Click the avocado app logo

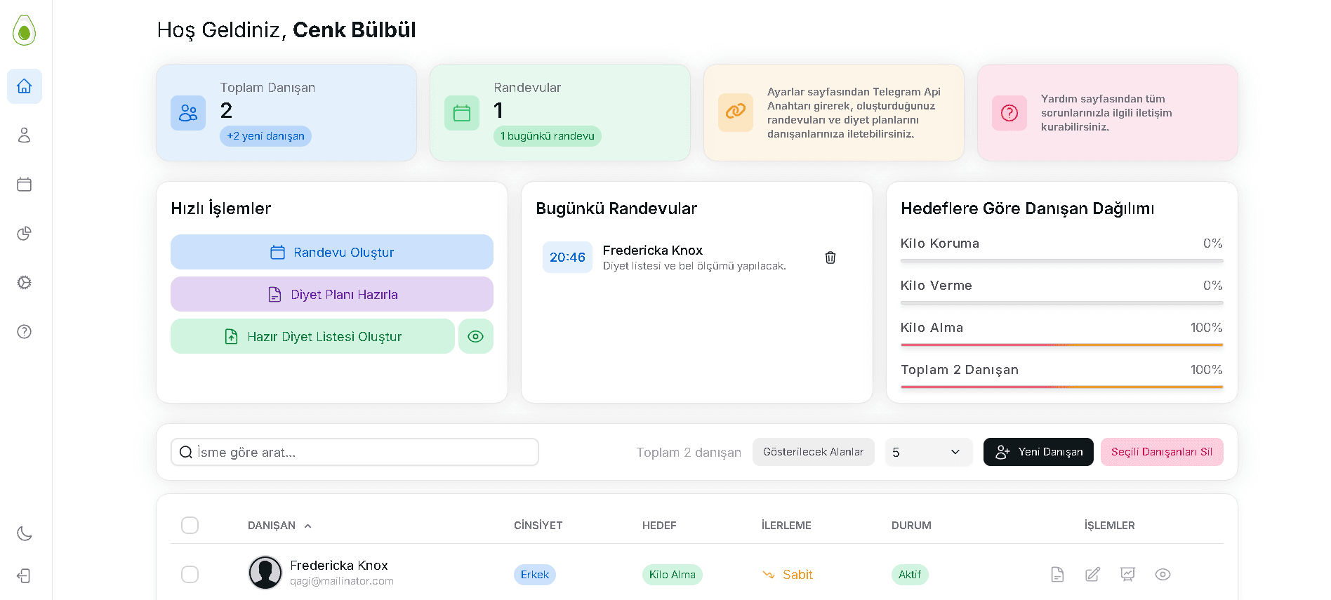[25, 30]
